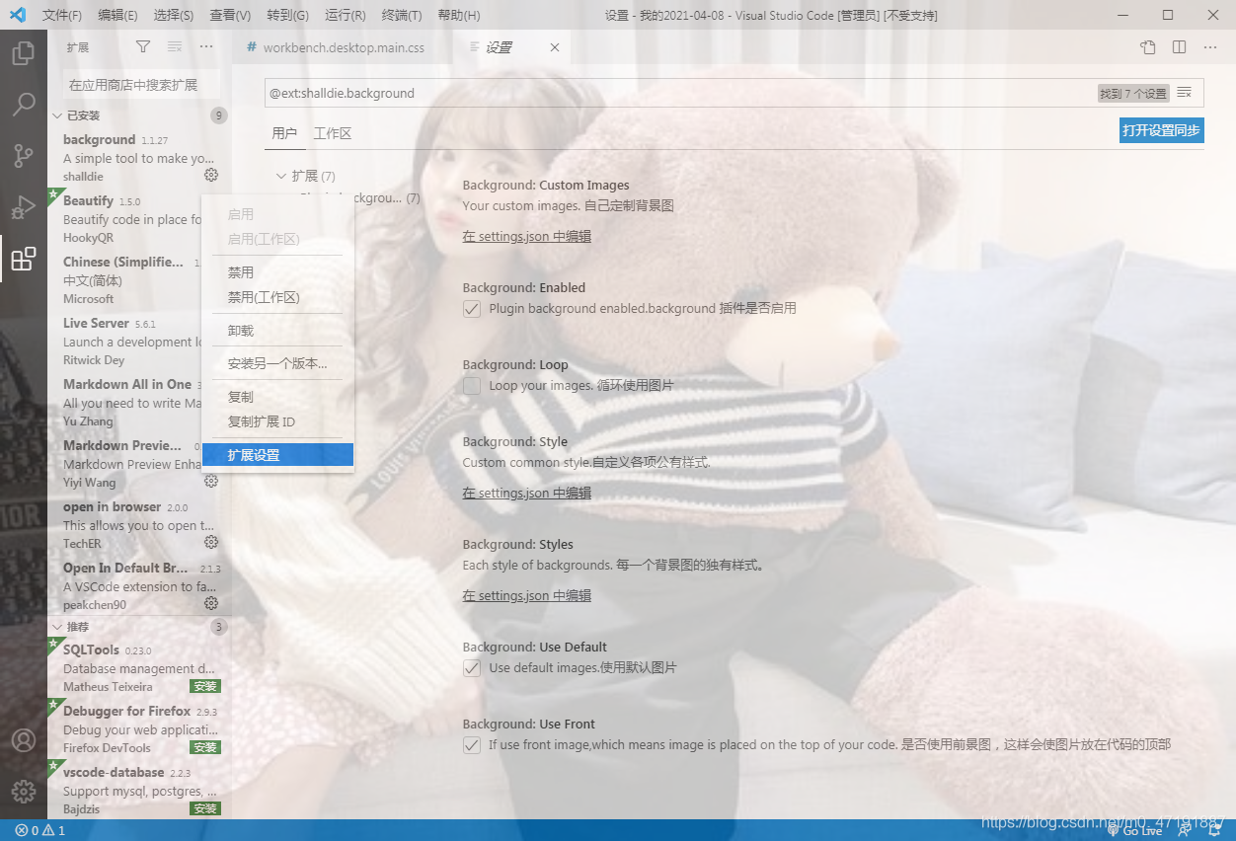Image resolution: width=1236 pixels, height=841 pixels.
Task: Choose 禁用 in the context menu
Action: click(277, 272)
